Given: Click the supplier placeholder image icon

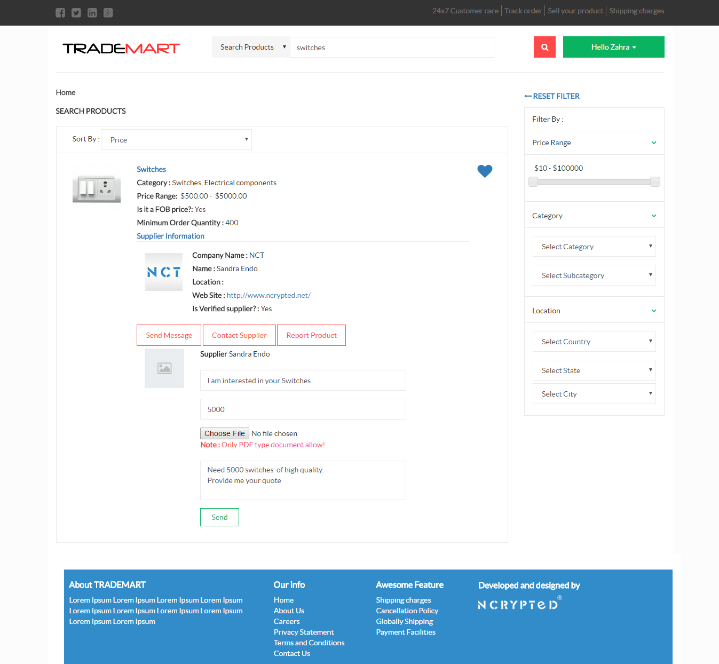Looking at the screenshot, I should [x=164, y=368].
